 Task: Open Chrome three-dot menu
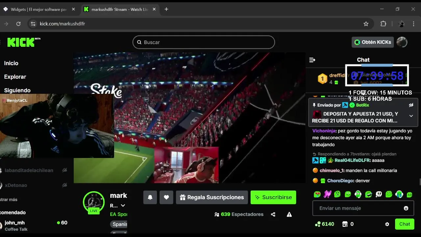[413, 24]
